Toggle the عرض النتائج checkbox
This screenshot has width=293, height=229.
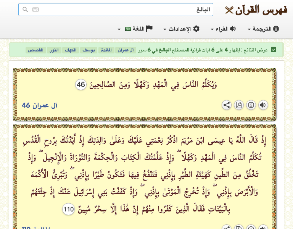coord(274,50)
